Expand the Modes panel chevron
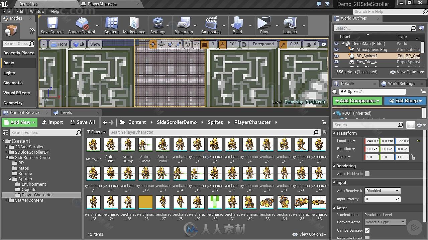Image resolution: width=428 pixels, height=240 pixels. coord(32,31)
